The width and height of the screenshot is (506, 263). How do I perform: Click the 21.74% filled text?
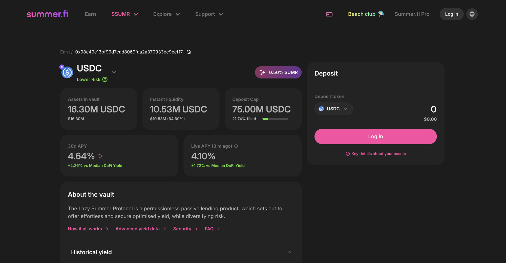point(244,119)
